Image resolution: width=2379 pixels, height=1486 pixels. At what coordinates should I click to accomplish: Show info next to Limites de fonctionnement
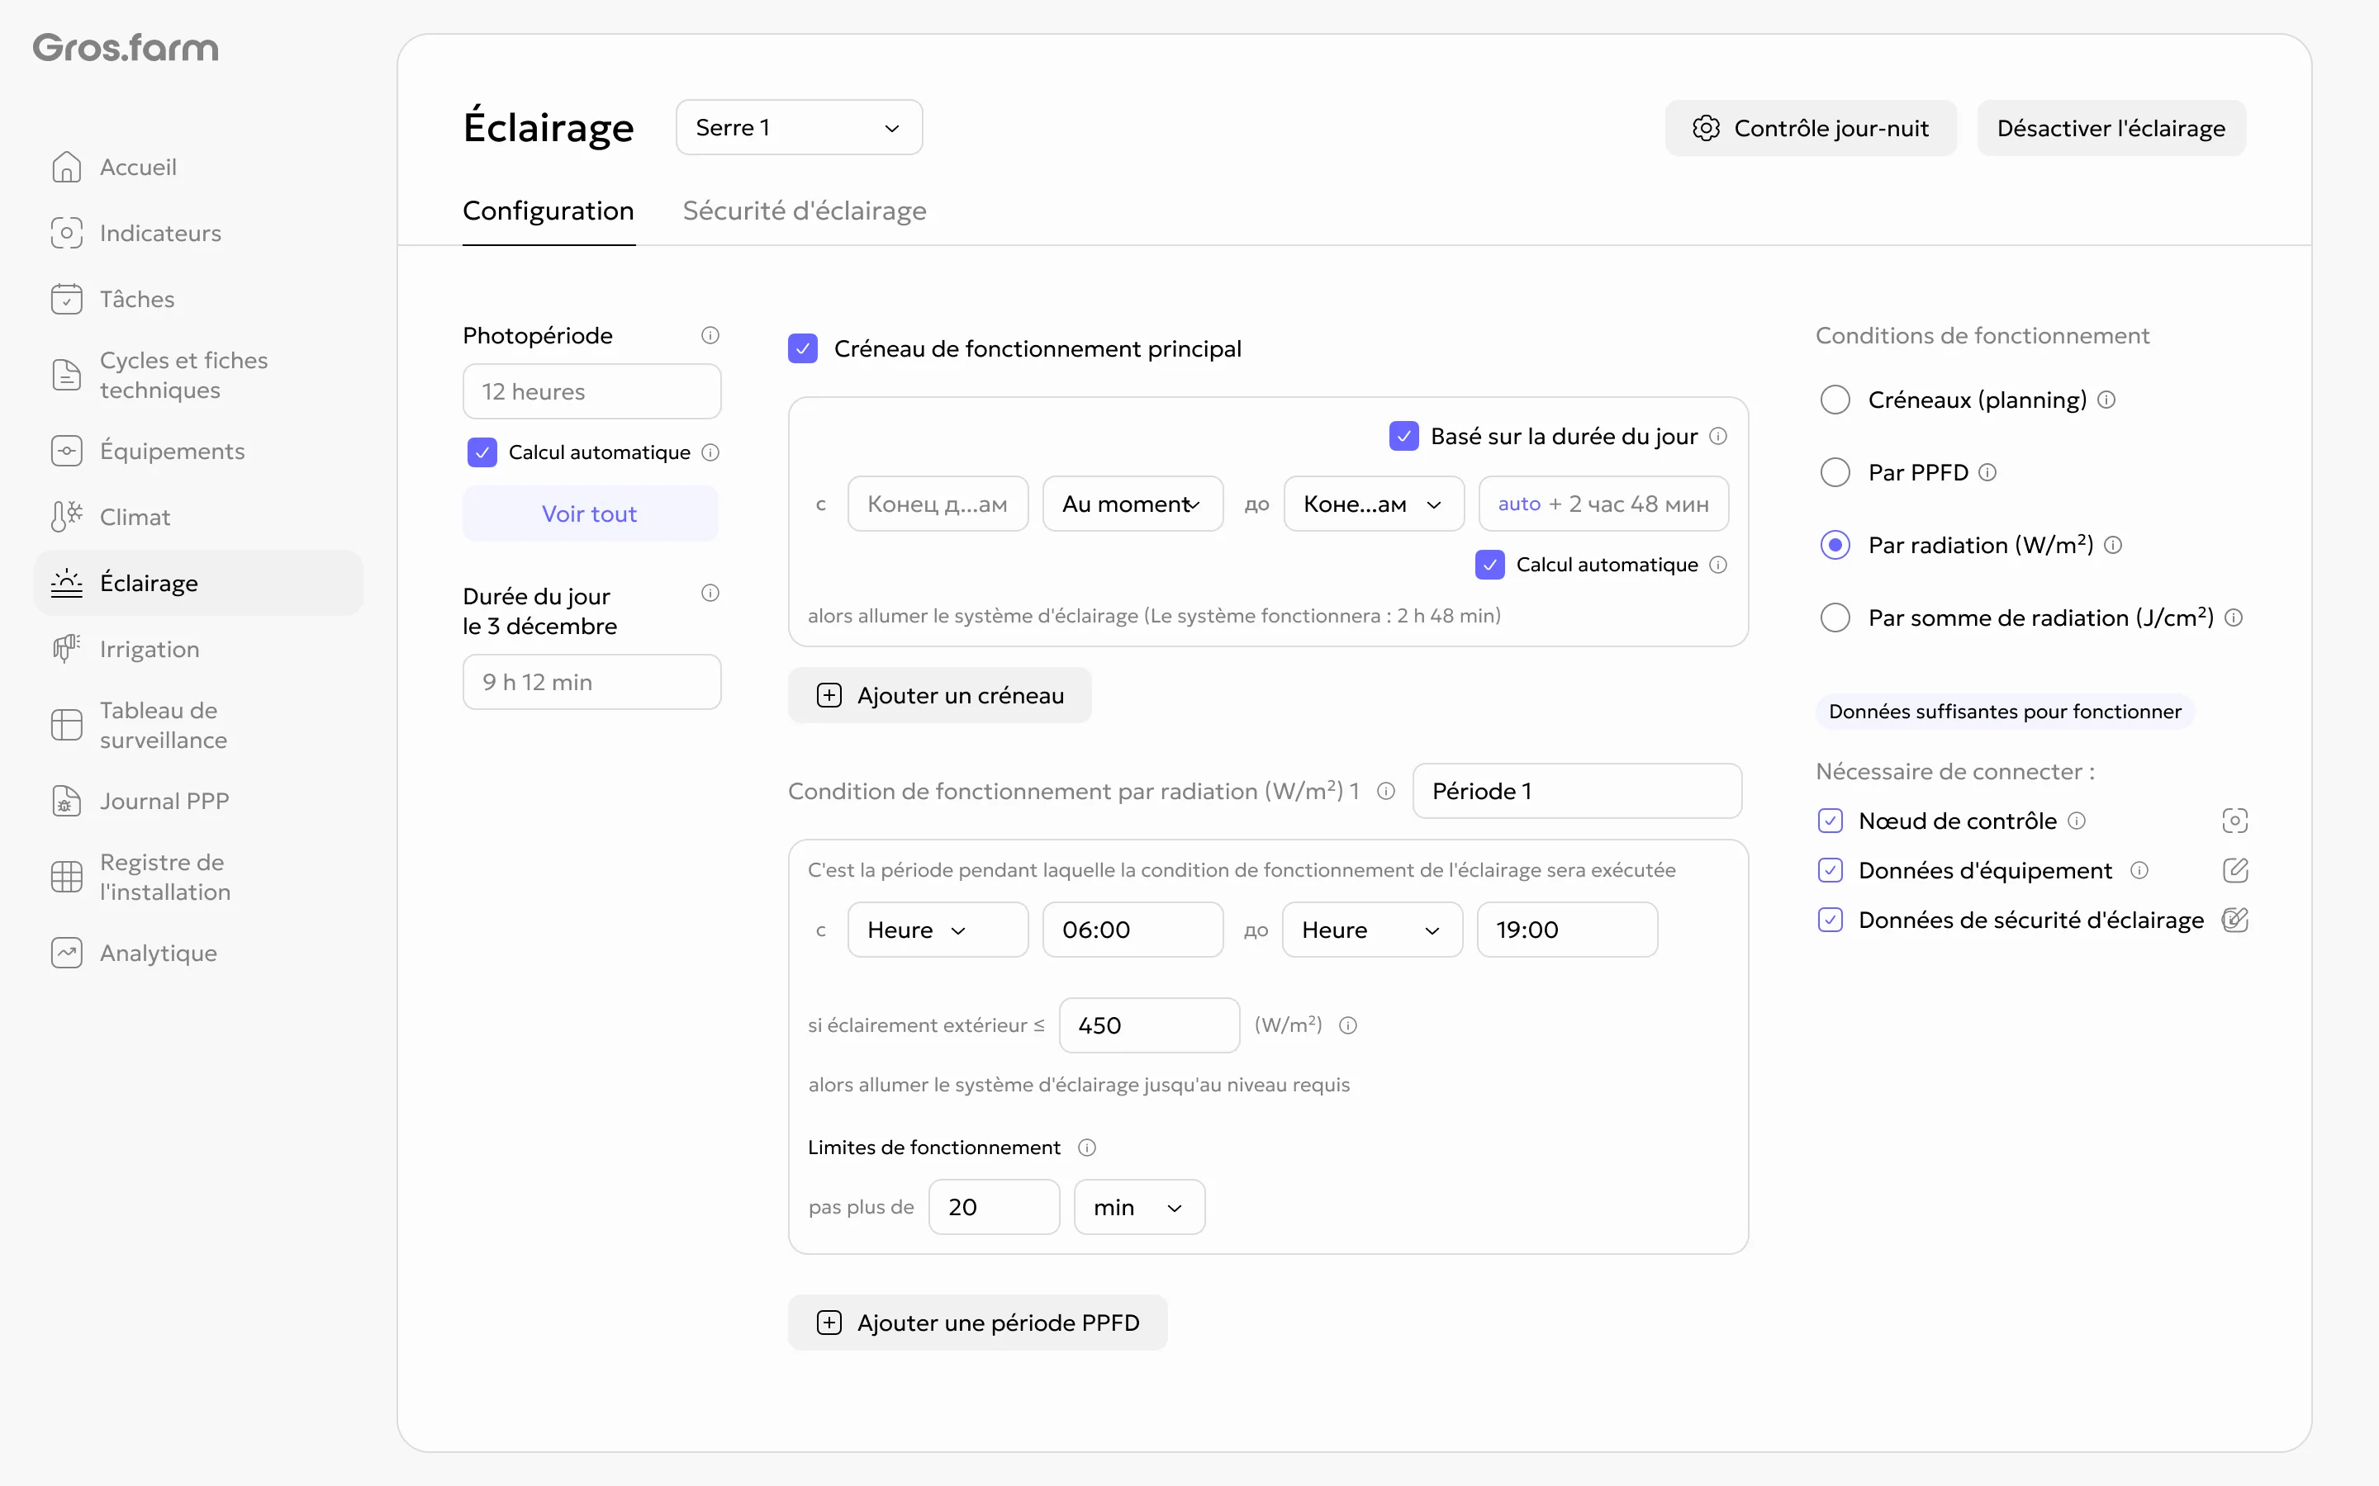(x=1086, y=1148)
